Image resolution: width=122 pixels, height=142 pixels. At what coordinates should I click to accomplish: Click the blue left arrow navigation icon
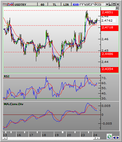(114, 138)
